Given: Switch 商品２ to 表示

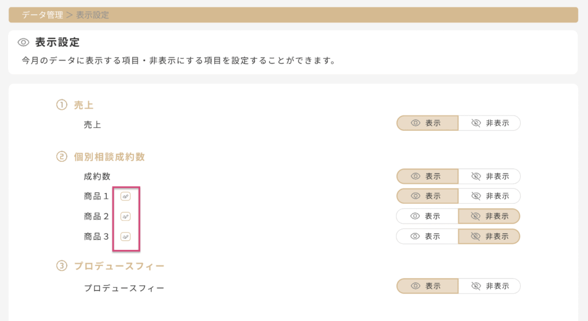Looking at the screenshot, I should (x=427, y=216).
